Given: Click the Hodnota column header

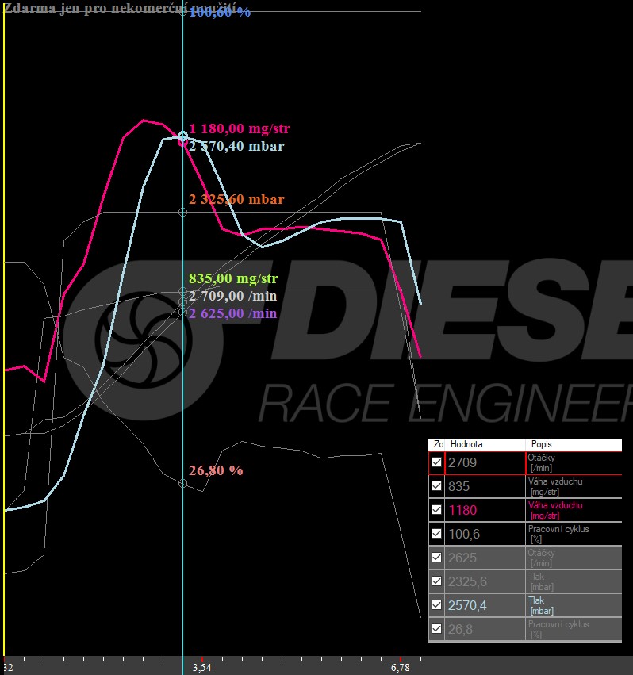Looking at the screenshot, I should point(485,444).
